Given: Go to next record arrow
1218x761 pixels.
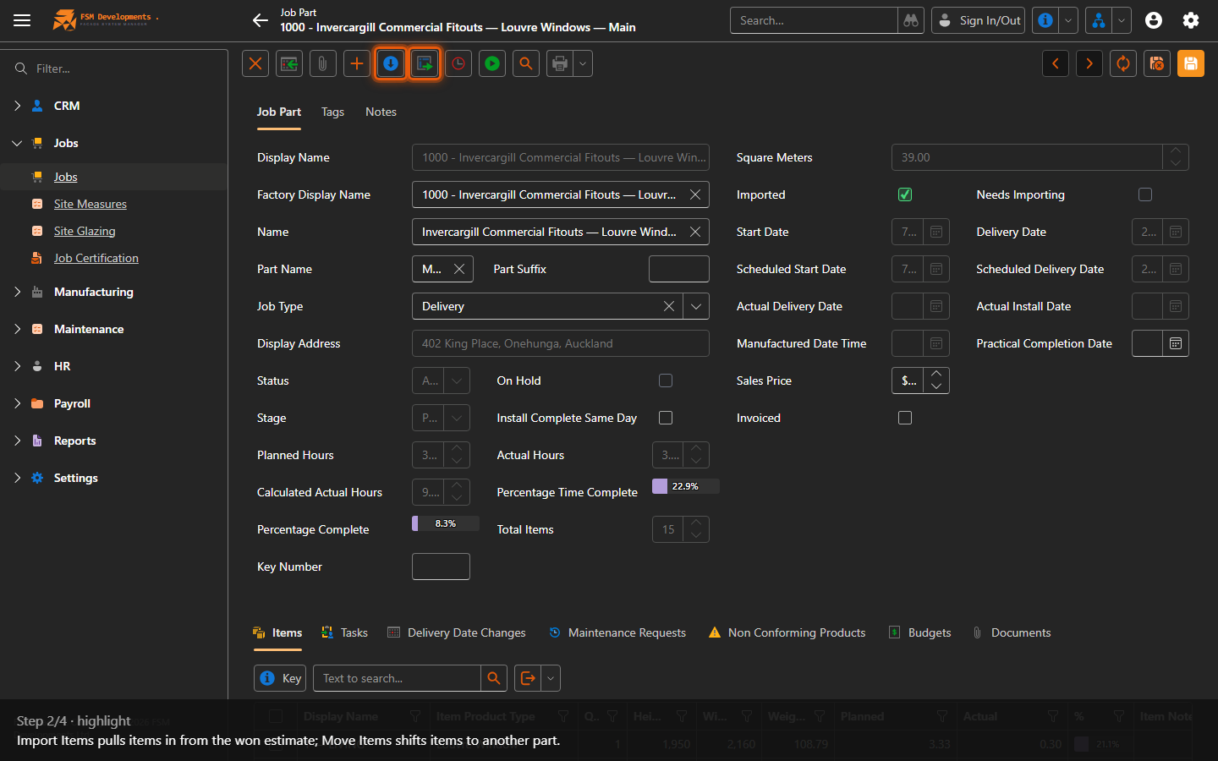Looking at the screenshot, I should pos(1089,63).
